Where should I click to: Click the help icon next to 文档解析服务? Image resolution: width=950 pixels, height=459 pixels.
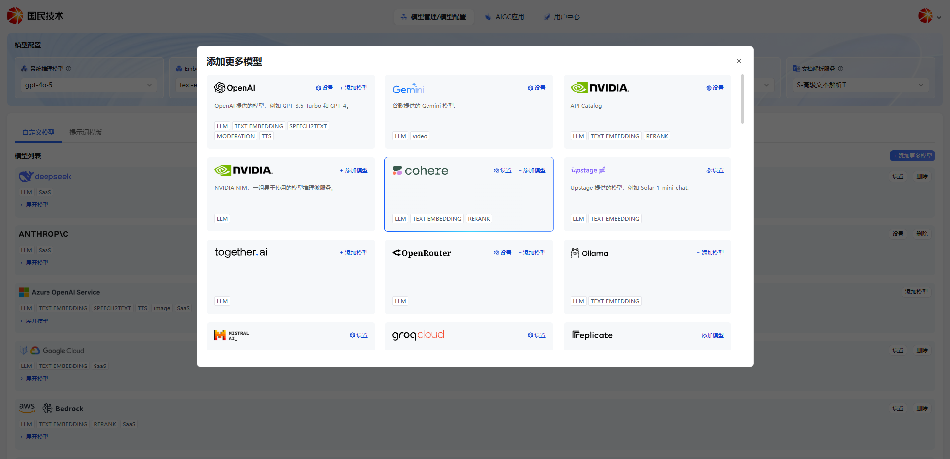[x=841, y=69]
